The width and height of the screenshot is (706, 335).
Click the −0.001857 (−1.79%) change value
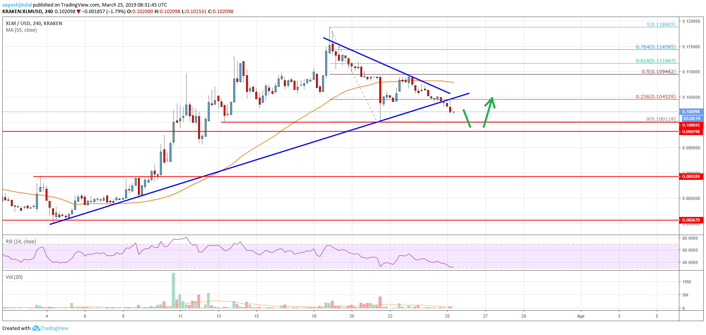[104, 12]
